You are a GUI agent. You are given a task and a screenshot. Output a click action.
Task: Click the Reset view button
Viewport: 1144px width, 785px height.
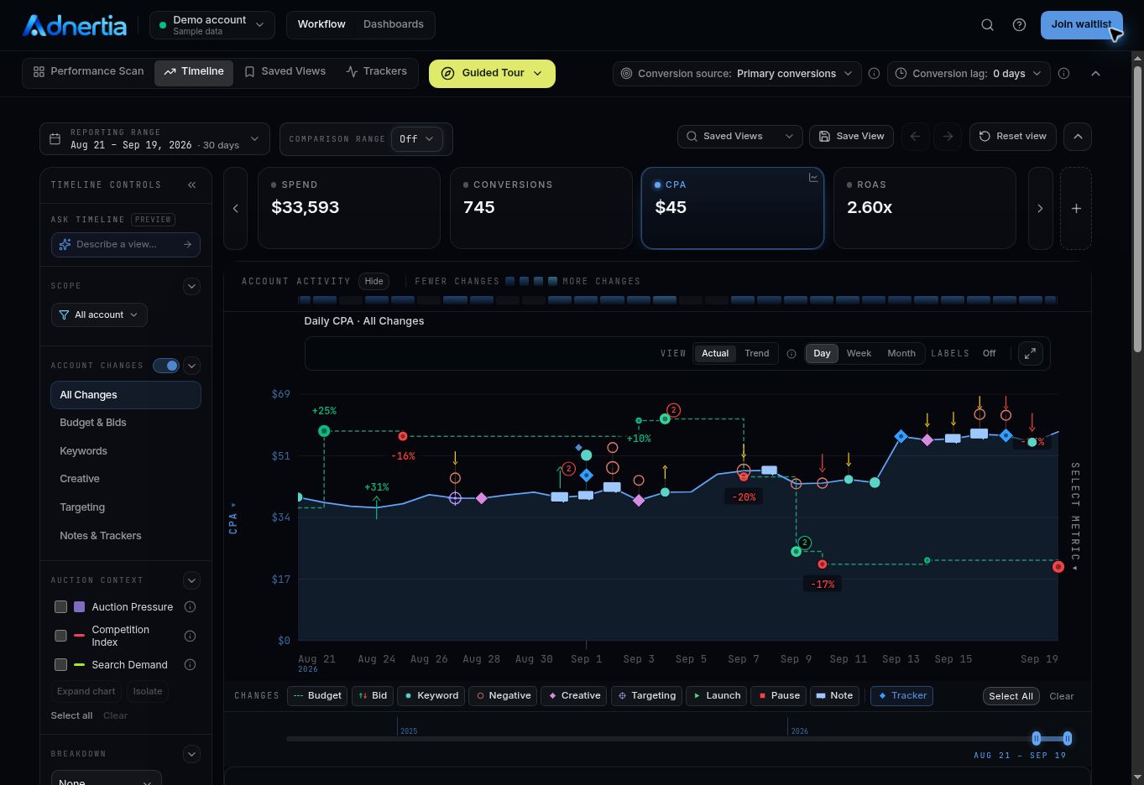(1012, 137)
